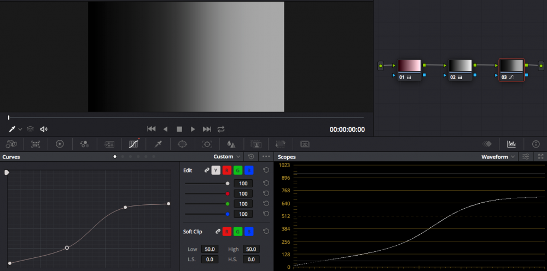Toggle loop playback in viewer
The height and width of the screenshot is (271, 547).
(x=221, y=129)
